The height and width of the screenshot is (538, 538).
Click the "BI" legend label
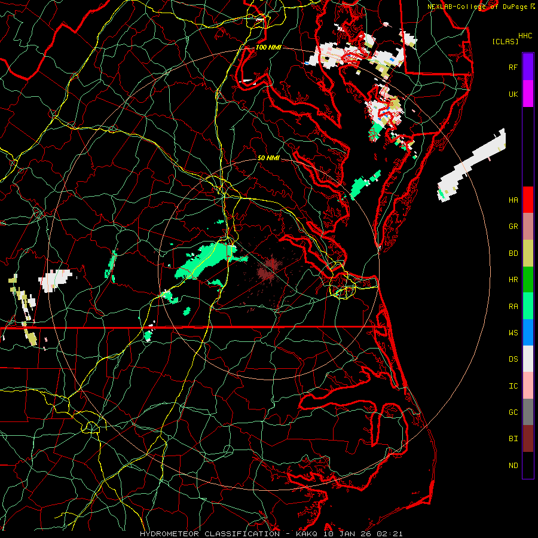tap(513, 439)
